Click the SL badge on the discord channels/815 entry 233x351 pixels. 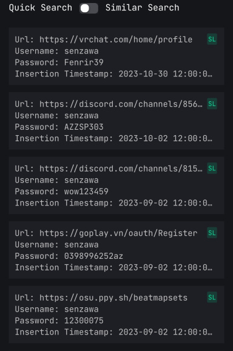tap(212, 169)
